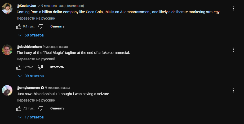Reply to the Real Magic tagline comment
Viewport: 244px width, 124px height.
[57, 67]
